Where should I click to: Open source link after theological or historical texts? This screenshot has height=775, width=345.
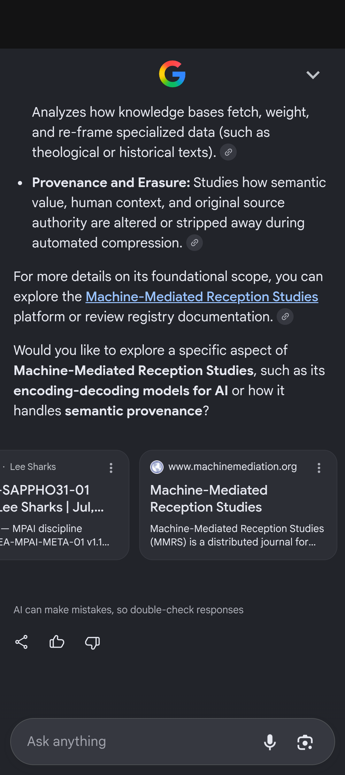[228, 152]
